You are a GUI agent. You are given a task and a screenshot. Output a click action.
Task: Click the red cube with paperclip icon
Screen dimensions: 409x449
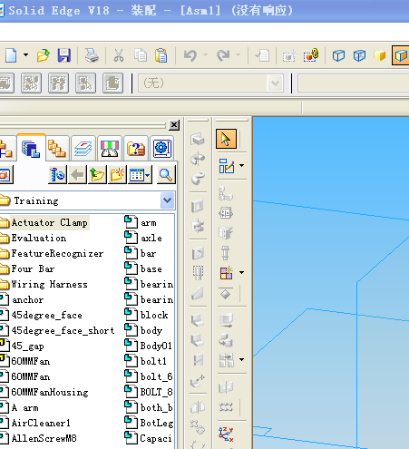point(311,55)
